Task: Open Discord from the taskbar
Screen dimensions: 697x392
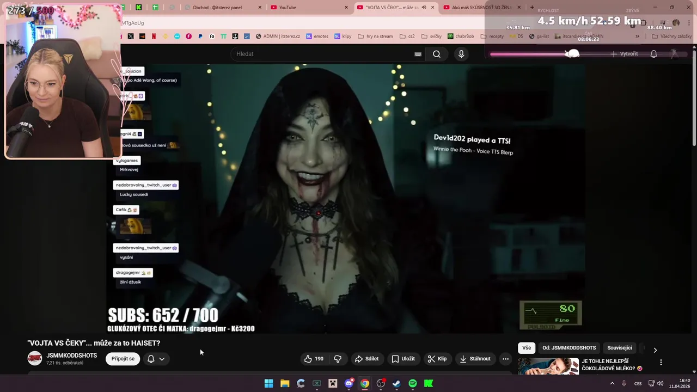Action: [x=349, y=383]
